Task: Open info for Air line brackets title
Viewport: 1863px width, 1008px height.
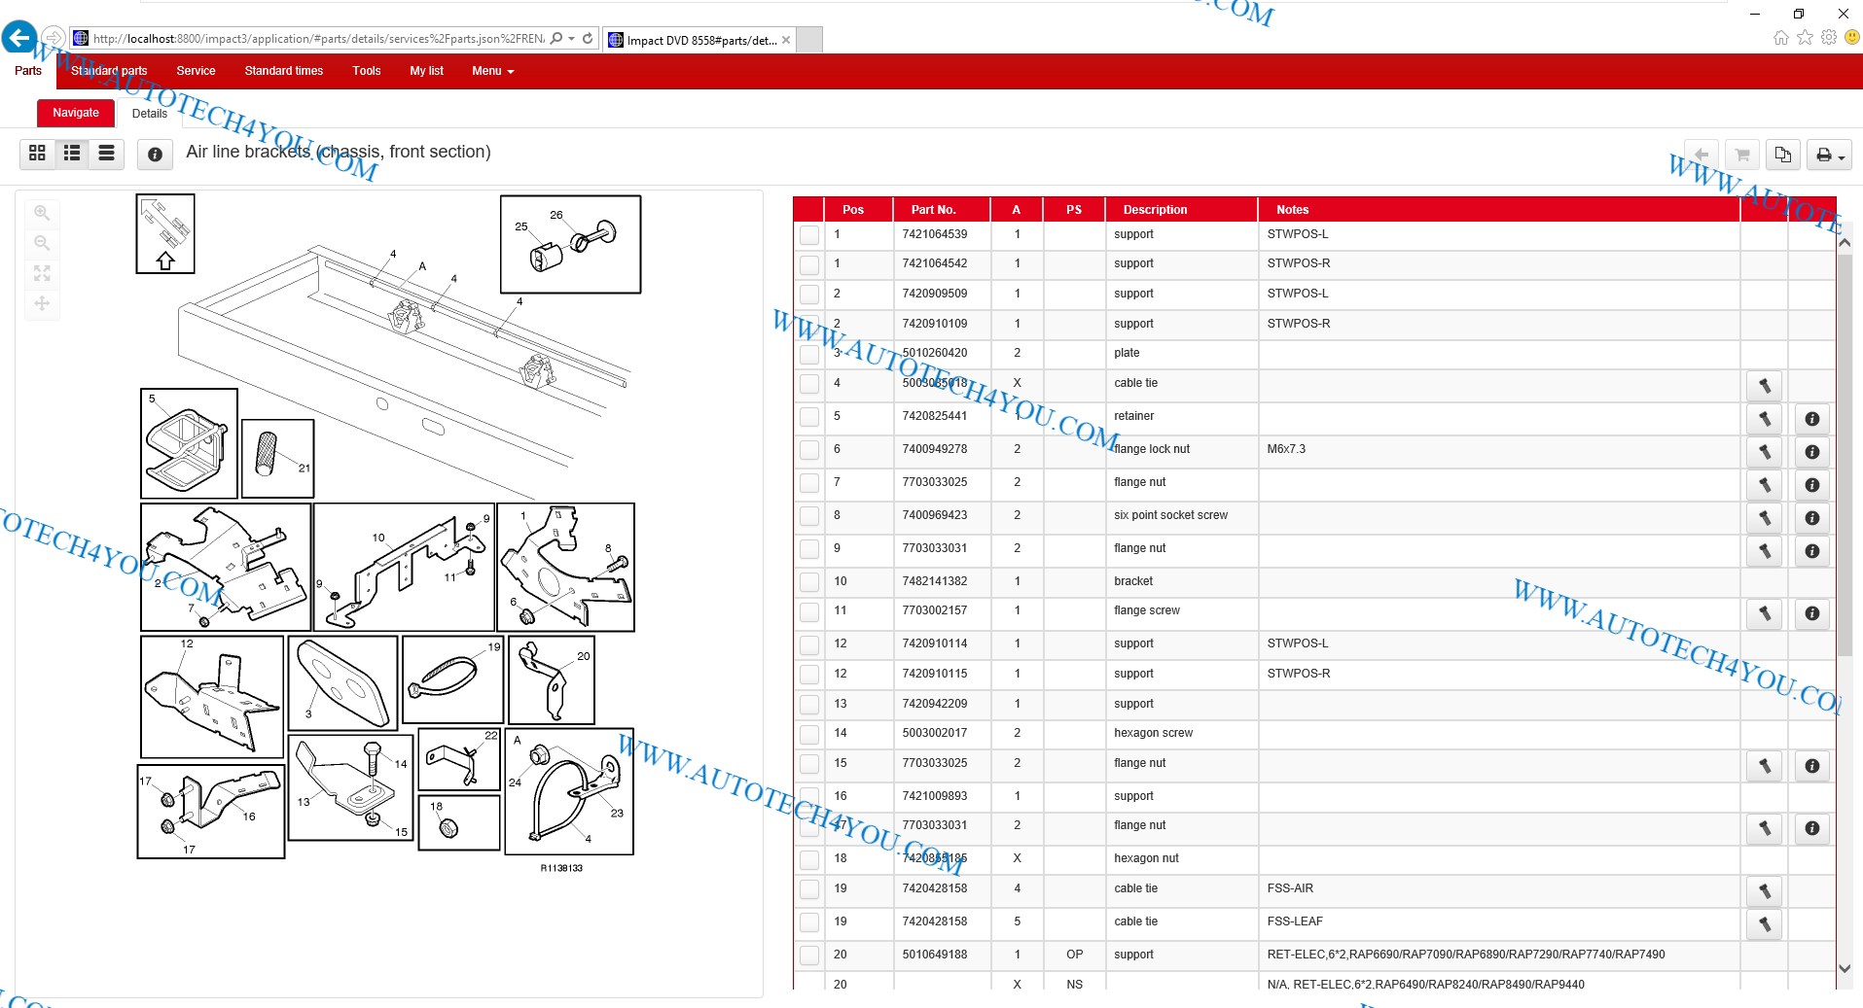Action: pos(155,155)
